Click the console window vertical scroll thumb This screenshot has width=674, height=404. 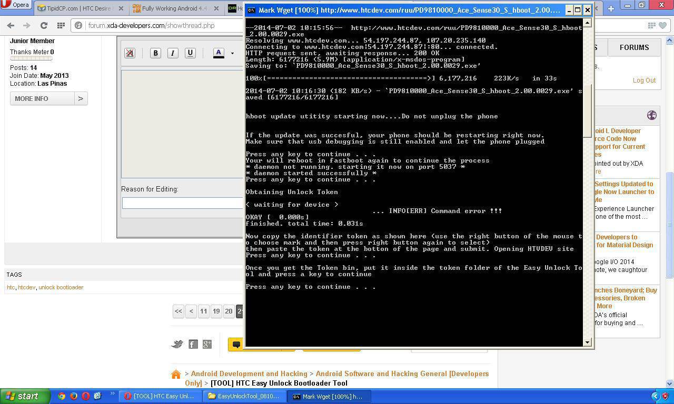click(x=588, y=112)
